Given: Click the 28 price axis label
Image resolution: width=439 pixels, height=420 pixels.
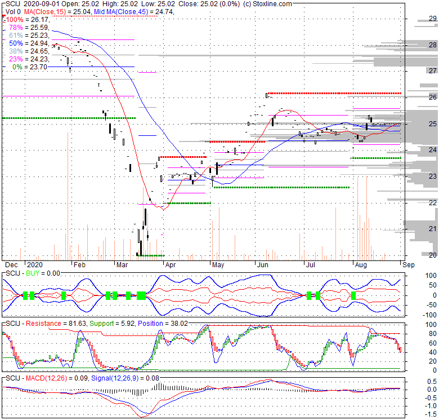Looking at the screenshot, I should tap(433, 45).
